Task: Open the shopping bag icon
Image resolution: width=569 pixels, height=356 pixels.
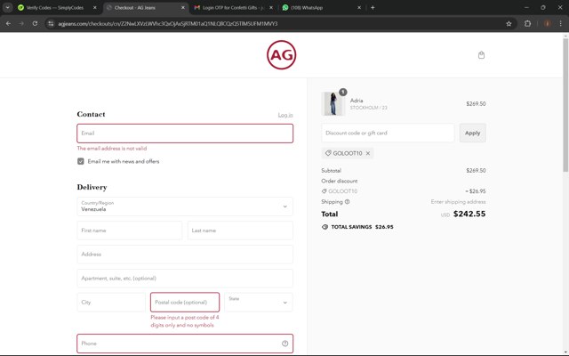Action: click(481, 55)
